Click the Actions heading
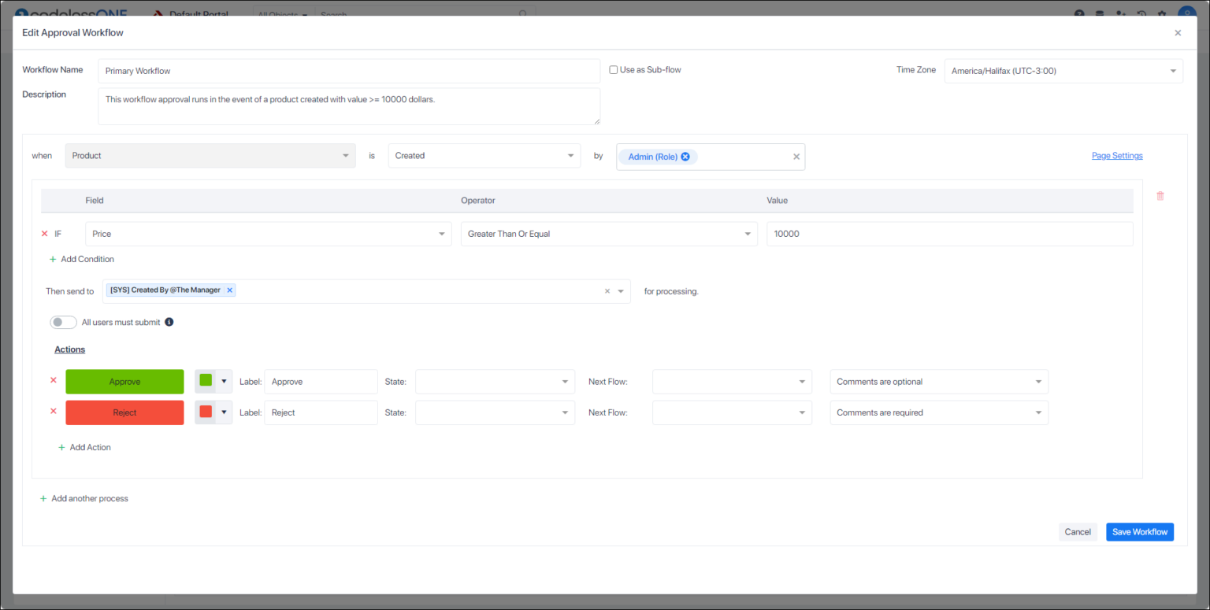 pyautogui.click(x=69, y=349)
